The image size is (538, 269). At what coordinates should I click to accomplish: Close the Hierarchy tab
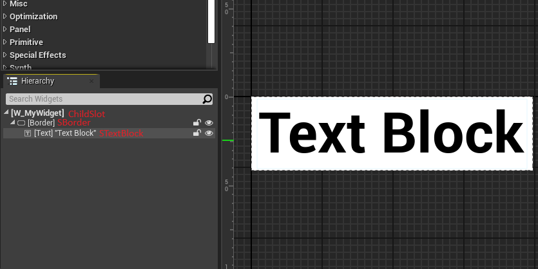(92, 82)
